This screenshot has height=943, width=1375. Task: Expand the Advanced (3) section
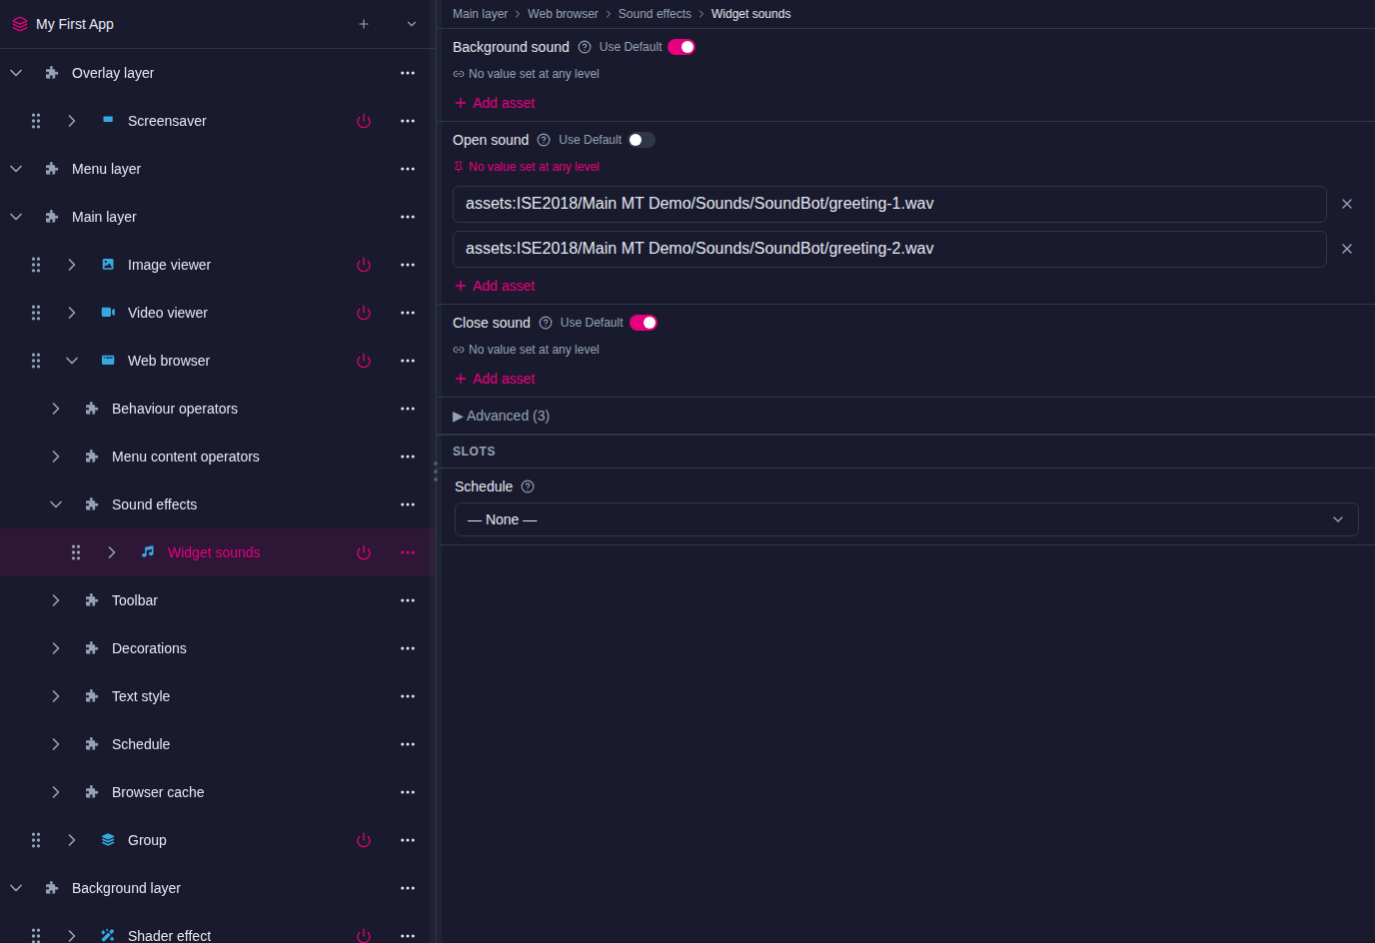(502, 416)
